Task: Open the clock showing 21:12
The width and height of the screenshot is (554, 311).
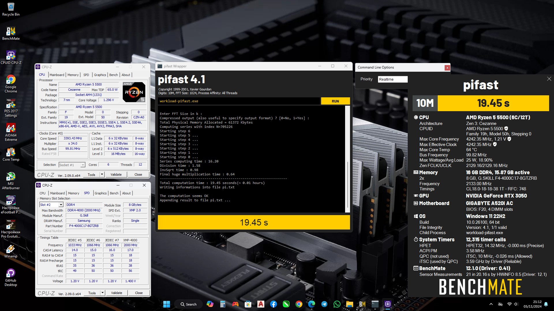Action: click(x=533, y=304)
